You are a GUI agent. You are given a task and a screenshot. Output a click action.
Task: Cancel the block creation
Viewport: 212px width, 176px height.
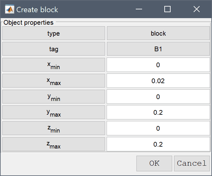coord(192,163)
